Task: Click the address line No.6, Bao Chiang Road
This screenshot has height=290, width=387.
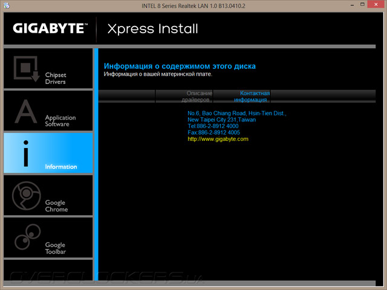Action: click(236, 113)
